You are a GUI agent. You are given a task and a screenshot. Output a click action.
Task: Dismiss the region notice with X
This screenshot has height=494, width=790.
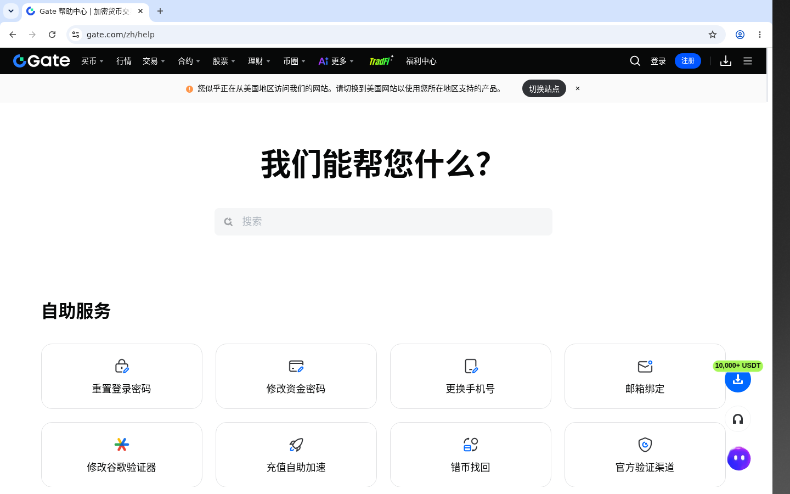(578, 88)
